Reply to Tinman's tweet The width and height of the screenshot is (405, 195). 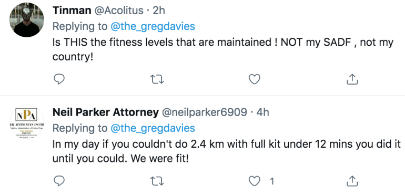coord(59,79)
